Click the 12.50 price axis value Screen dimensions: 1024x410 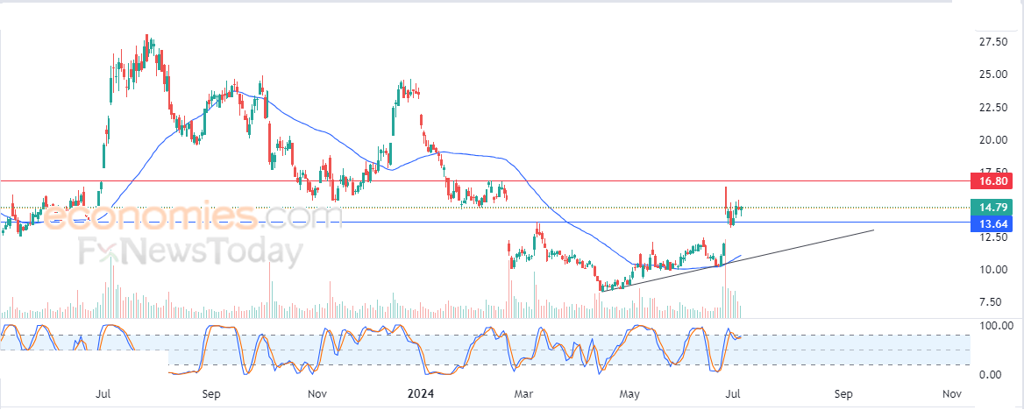[x=992, y=237]
